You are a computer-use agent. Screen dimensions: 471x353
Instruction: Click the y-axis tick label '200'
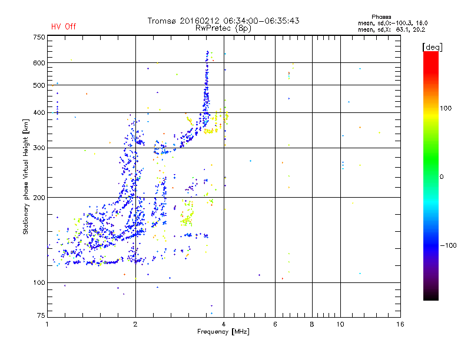39,198
